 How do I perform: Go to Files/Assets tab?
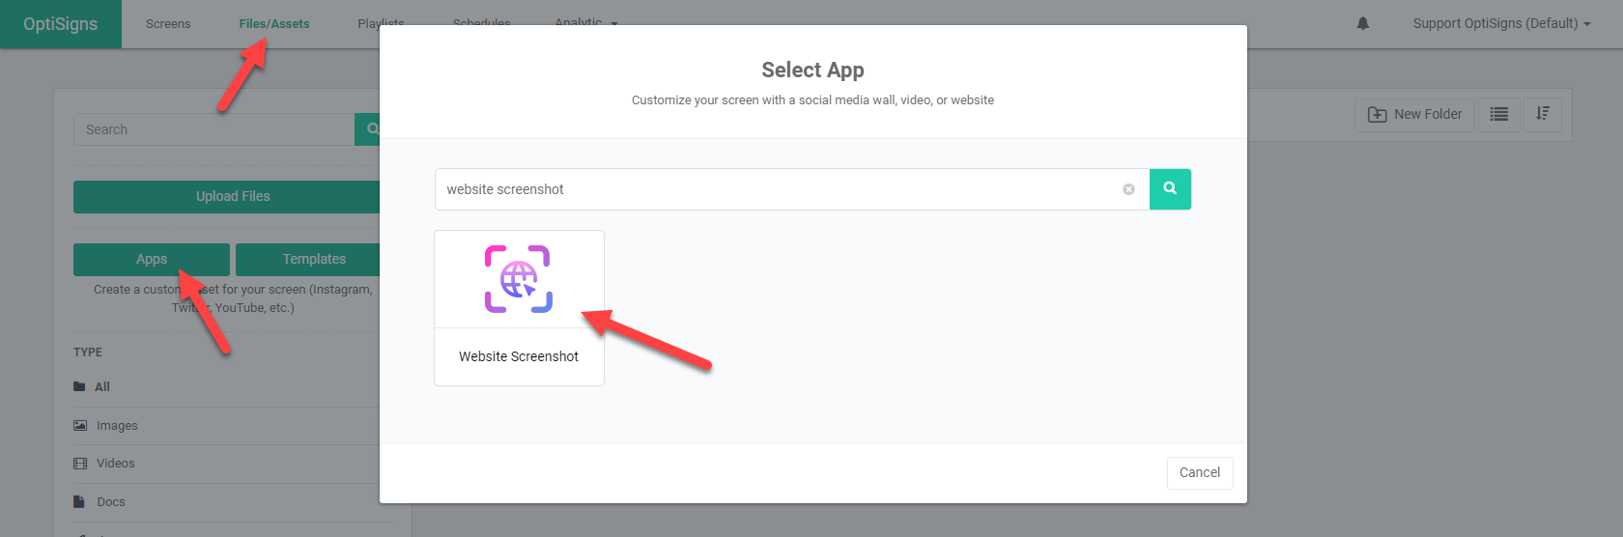274,23
